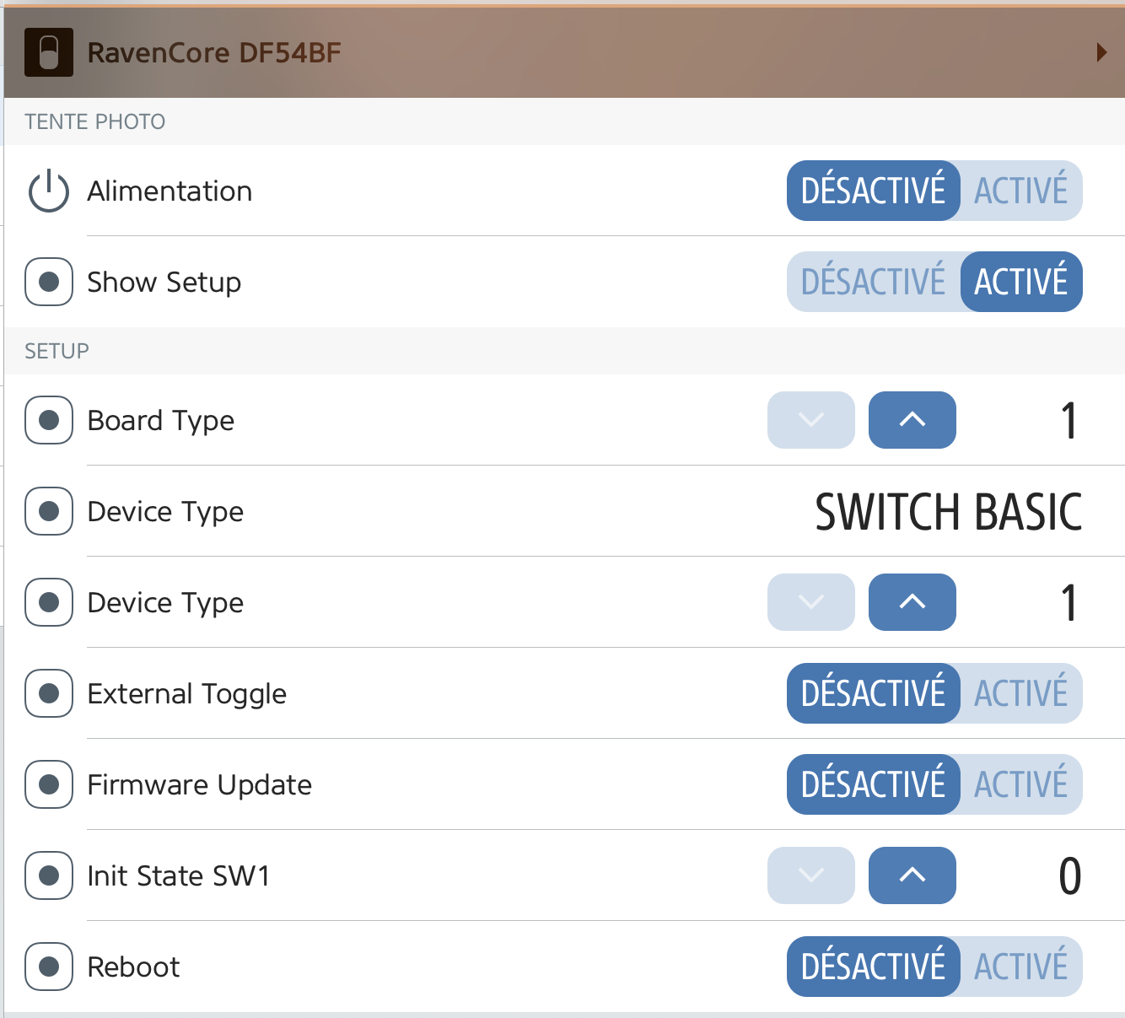
Task: Decrease Board Type with down chevron
Action: (x=811, y=420)
